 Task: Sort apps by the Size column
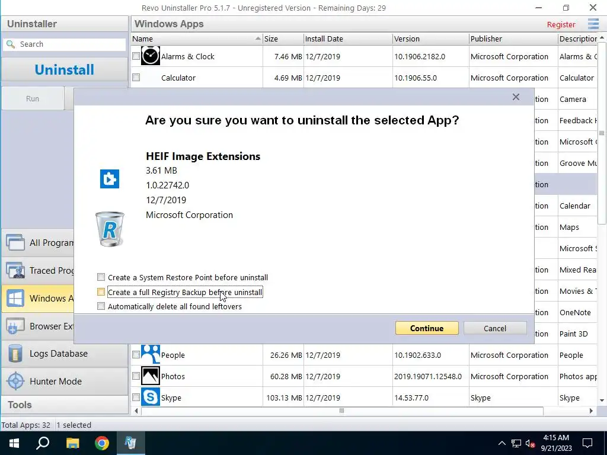pos(283,39)
